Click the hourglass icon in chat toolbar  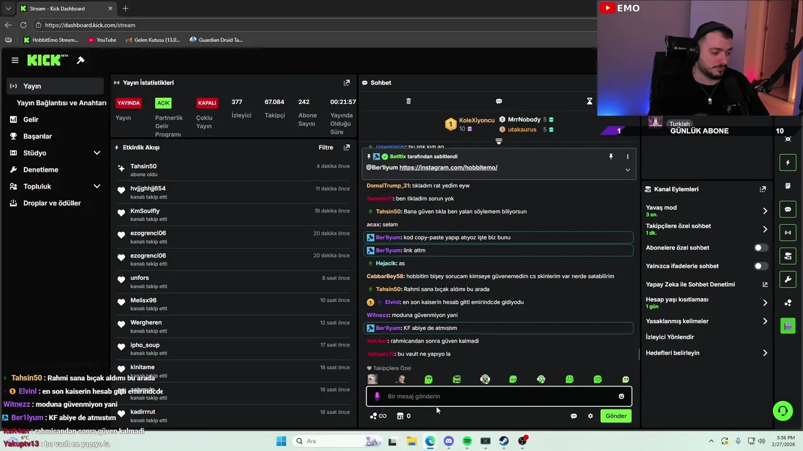tap(589, 101)
